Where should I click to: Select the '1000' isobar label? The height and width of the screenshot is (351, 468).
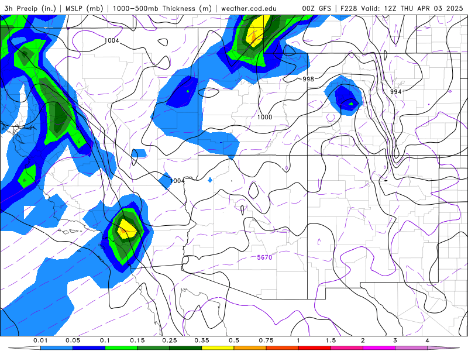(265, 117)
